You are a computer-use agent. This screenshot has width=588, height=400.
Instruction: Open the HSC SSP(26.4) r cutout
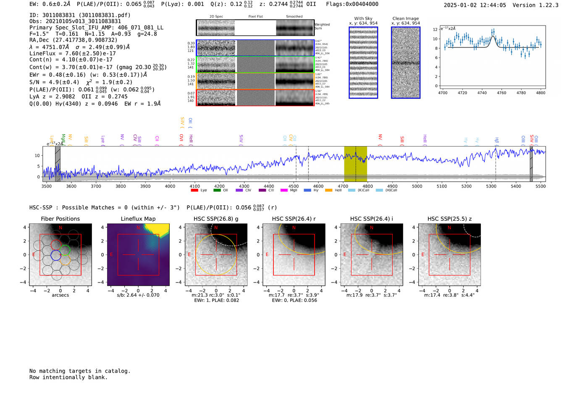294,255
